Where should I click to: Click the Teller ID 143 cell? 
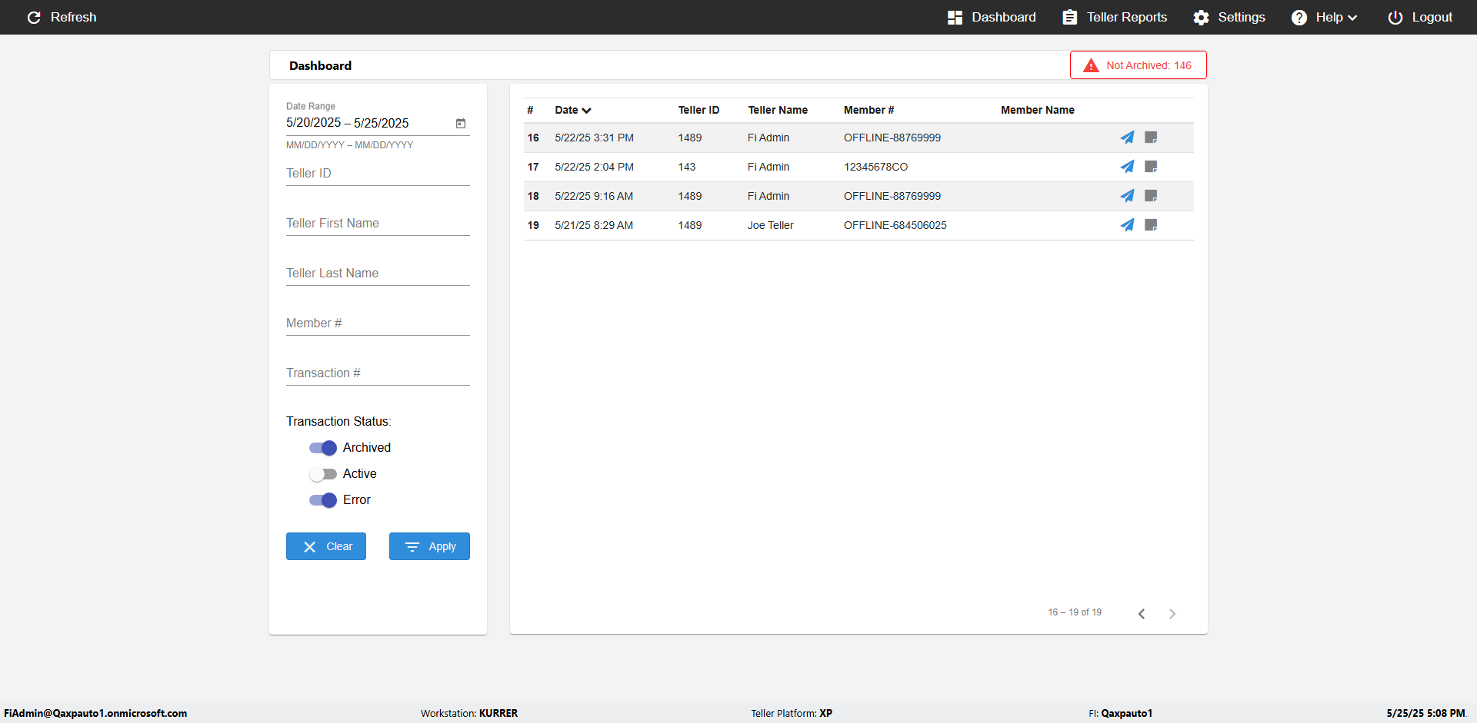[x=687, y=167]
